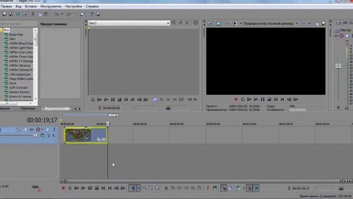353x199 pixels.
Task: Click the preview Pause button
Action: point(263,99)
